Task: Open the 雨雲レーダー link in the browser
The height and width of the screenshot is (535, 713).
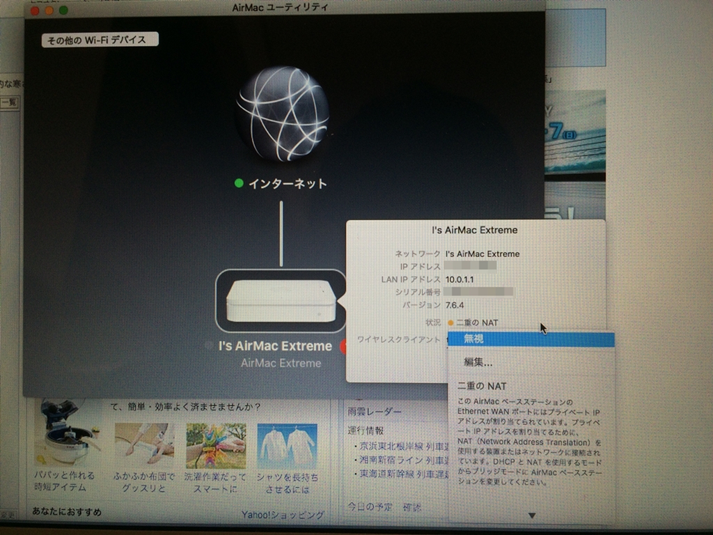Action: pyautogui.click(x=374, y=411)
